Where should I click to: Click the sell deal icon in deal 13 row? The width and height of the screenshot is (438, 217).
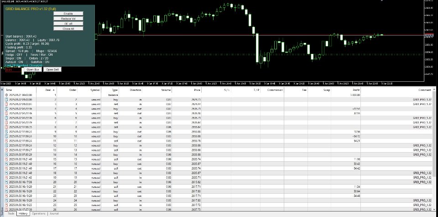(7, 150)
